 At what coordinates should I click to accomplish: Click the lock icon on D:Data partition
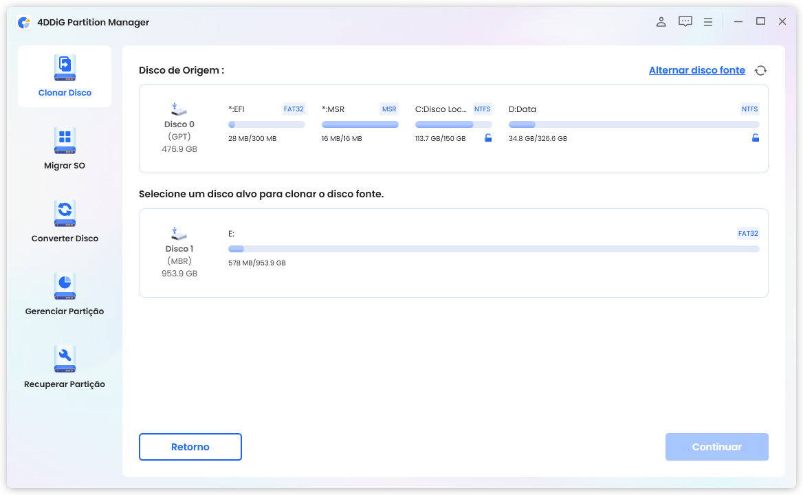click(x=755, y=138)
